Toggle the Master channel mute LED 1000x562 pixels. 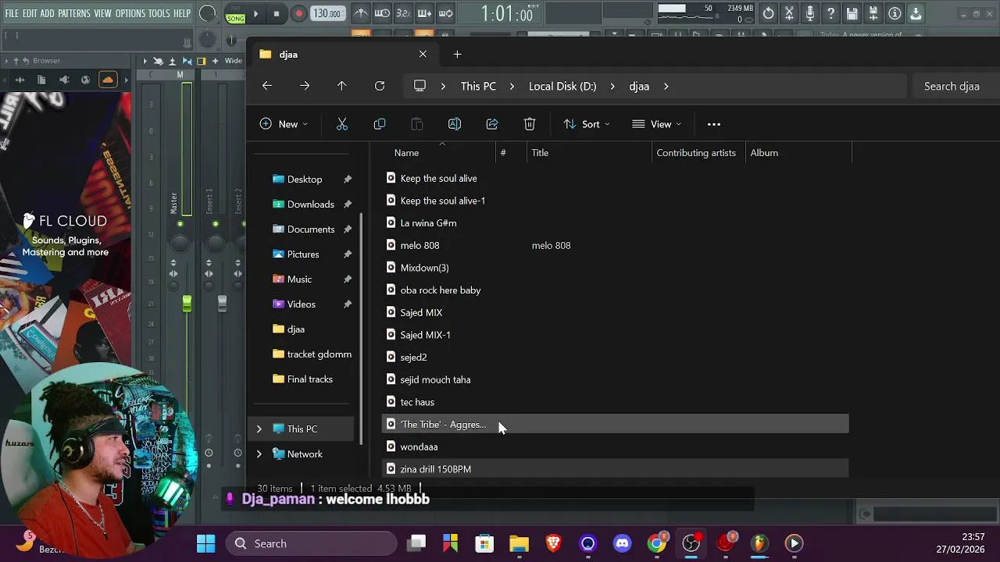tap(180, 224)
